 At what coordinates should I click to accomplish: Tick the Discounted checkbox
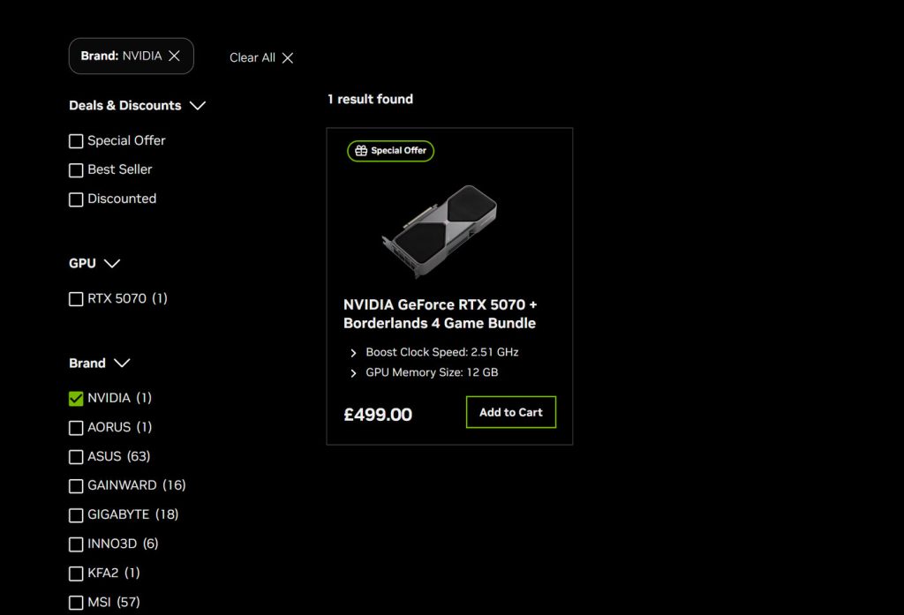(x=76, y=199)
